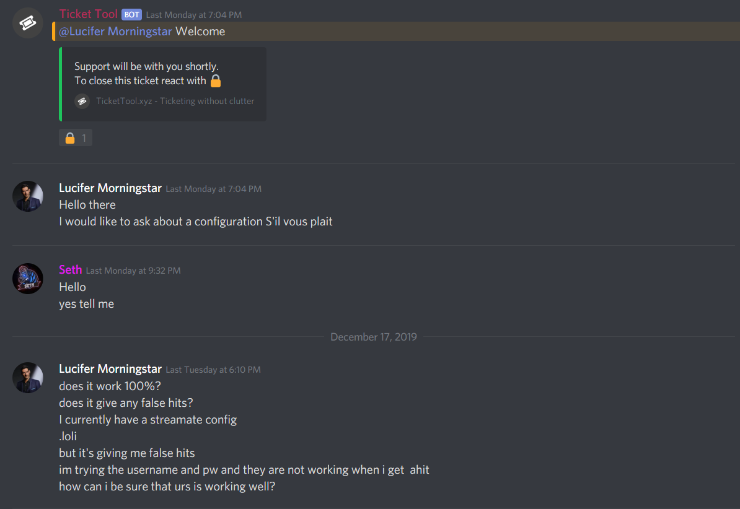Image resolution: width=740 pixels, height=509 pixels.
Task: Click Lucifer Morningstar's name at 6:10 PM
Action: point(110,369)
